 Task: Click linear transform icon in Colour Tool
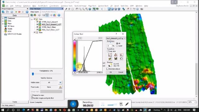click(x=110, y=55)
